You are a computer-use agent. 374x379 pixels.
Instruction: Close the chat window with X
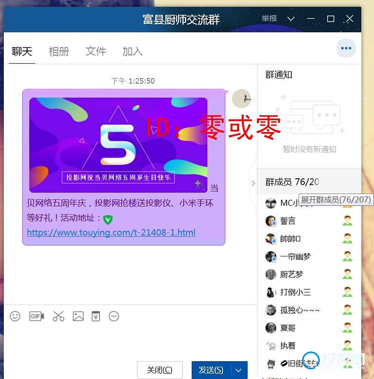(349, 19)
